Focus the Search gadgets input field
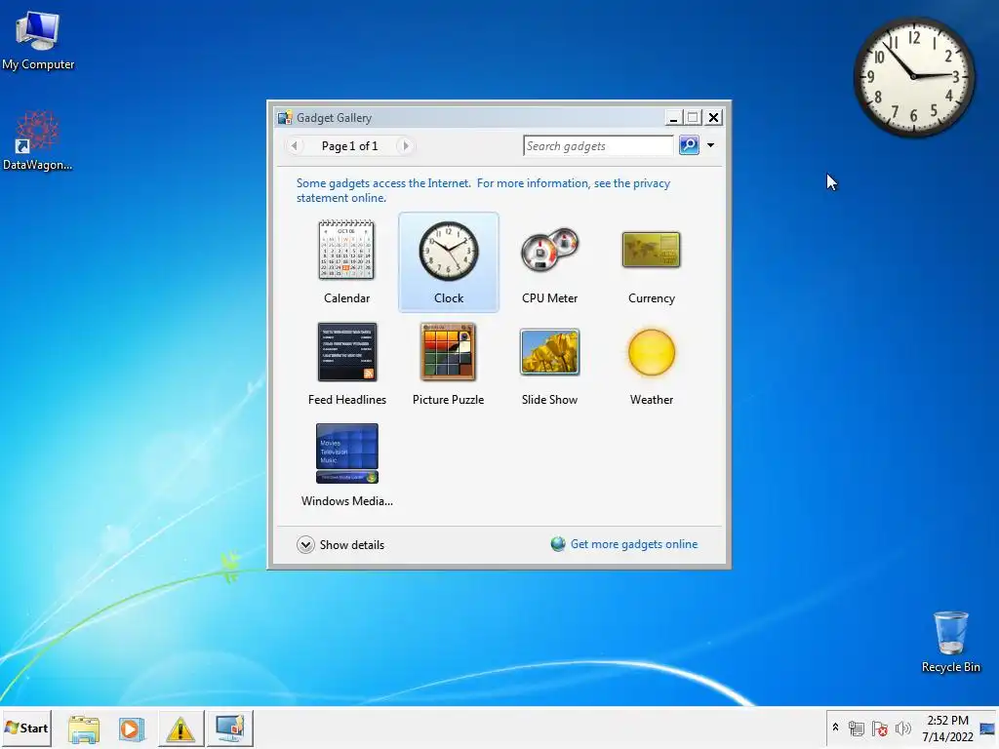This screenshot has height=749, width=999. point(598,146)
